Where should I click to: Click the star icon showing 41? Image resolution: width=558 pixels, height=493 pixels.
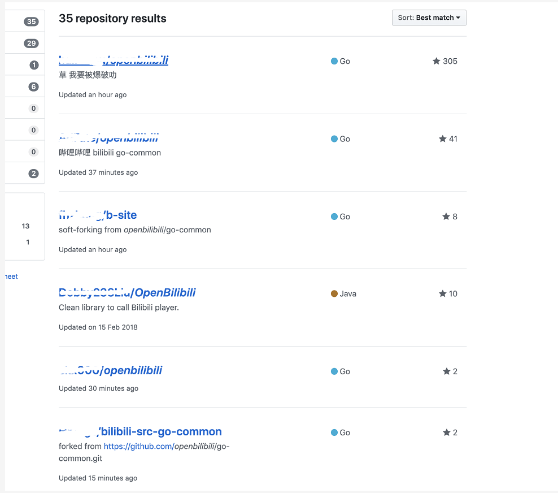[x=442, y=139]
